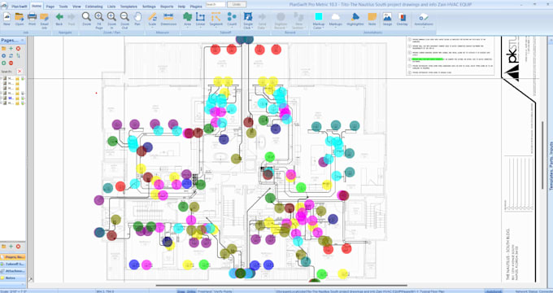The height and width of the screenshot is (293, 553).
Task: Expand the Templates, Parts, Inputs side panel
Action: click(551, 166)
